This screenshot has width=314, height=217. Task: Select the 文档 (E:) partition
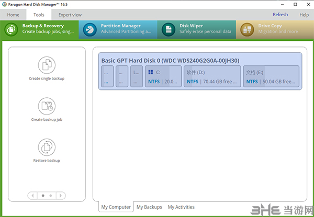[271, 76]
